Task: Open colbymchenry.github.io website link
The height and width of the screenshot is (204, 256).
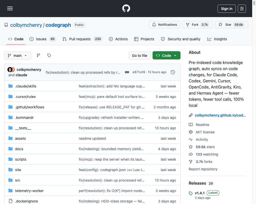Action: (220, 115)
